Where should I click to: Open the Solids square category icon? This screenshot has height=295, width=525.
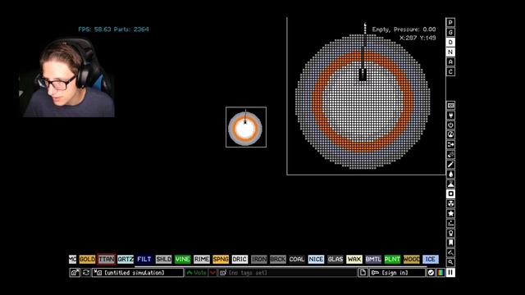450,193
